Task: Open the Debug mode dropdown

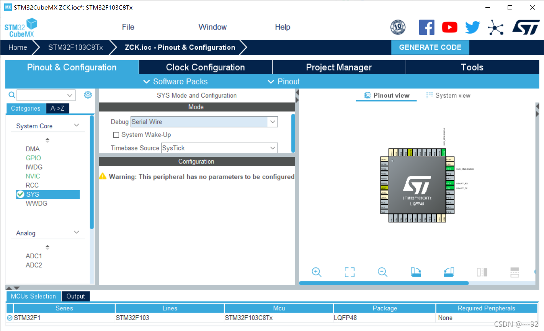Action: 204,122
